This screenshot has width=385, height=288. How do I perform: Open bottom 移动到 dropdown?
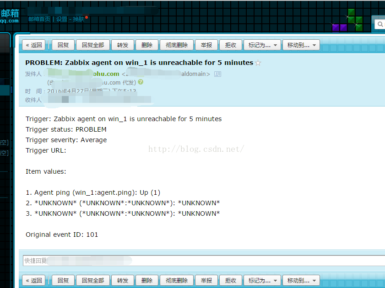(x=301, y=280)
